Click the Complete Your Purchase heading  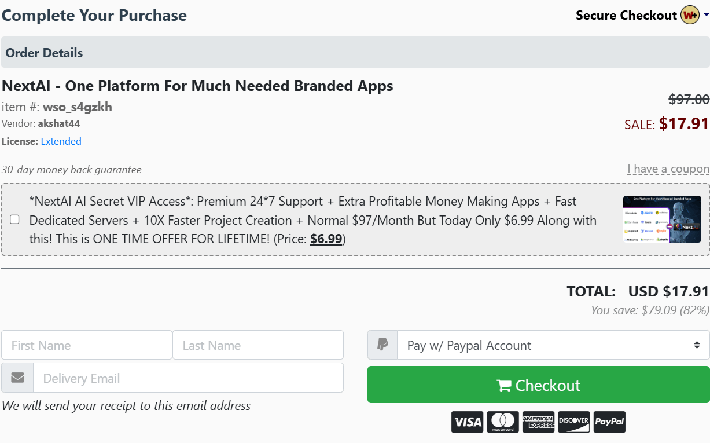click(94, 15)
